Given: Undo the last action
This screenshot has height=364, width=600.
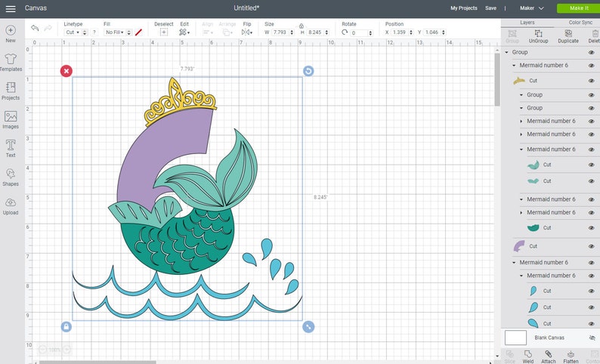Looking at the screenshot, I should 35,28.
